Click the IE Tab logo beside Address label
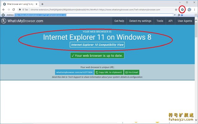198x124 pixels. tap(3, 15)
